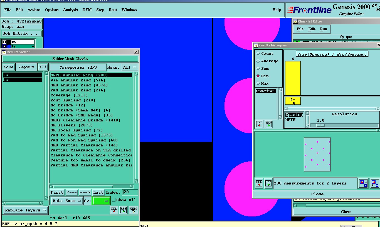Select Sum radio option in histogram
Viewport: 380px width, 227px height.
(262, 69)
